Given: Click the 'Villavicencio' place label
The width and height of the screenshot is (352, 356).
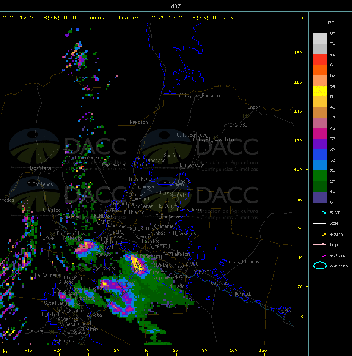Looking at the screenshot, I should 85,158.
